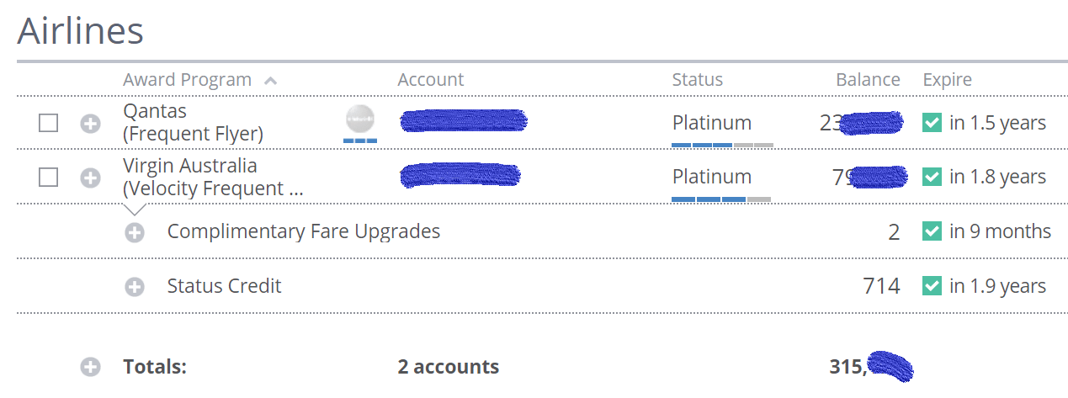The image size is (1068, 398).
Task: Click Qantas Platinum status progress bar
Action: [x=722, y=146]
